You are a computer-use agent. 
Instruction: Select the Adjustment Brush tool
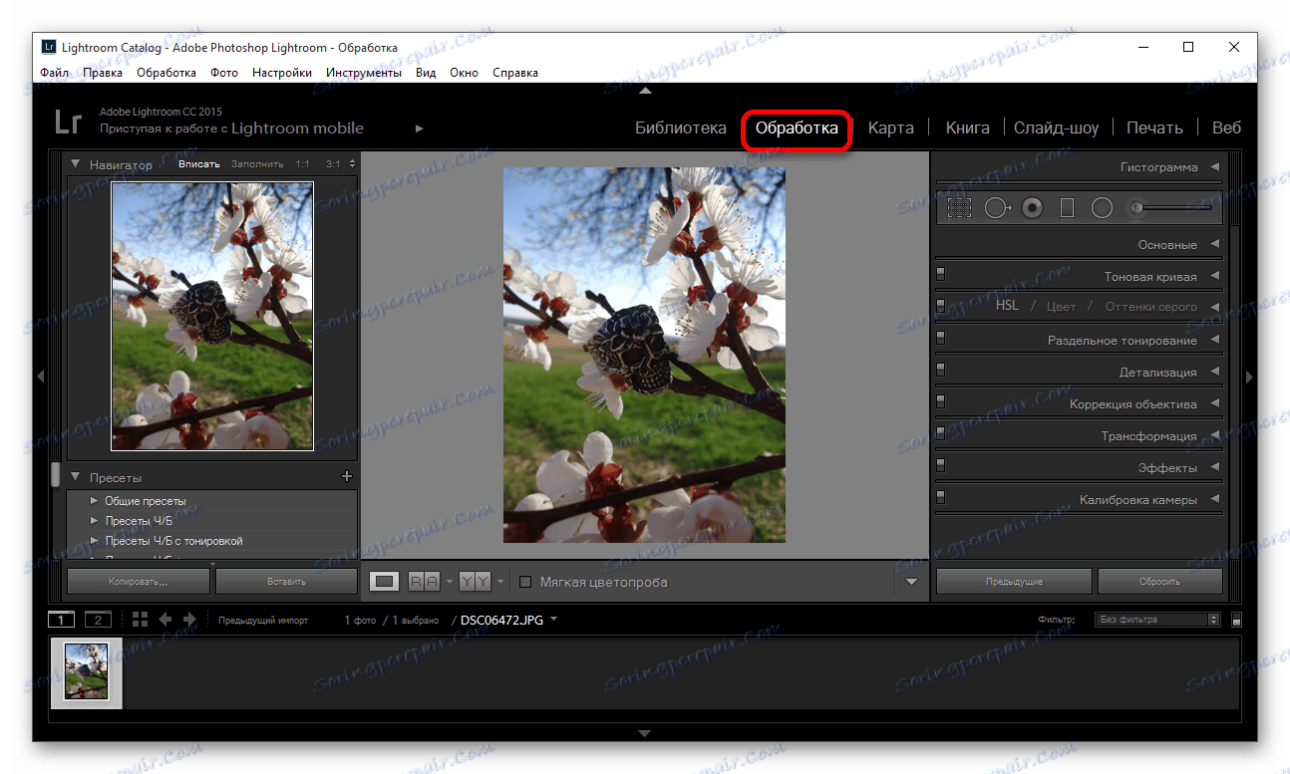pos(1135,207)
